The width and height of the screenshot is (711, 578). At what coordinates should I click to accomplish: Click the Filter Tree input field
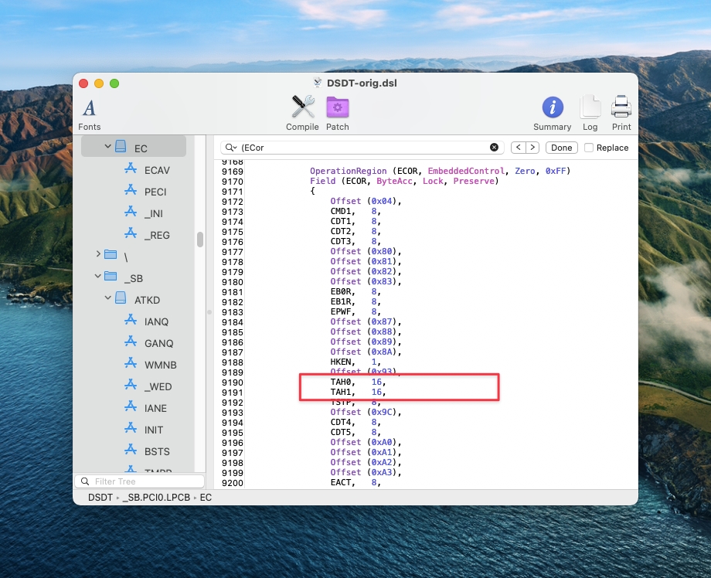[139, 481]
